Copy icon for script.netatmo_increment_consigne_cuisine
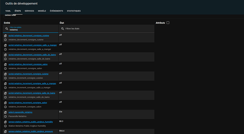 [5, 74]
